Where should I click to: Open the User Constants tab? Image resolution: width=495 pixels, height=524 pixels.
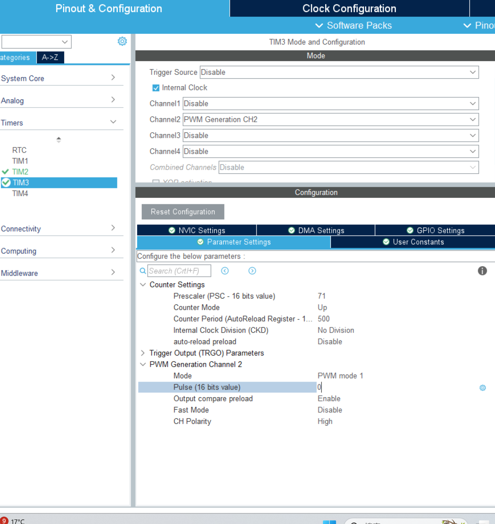point(413,242)
